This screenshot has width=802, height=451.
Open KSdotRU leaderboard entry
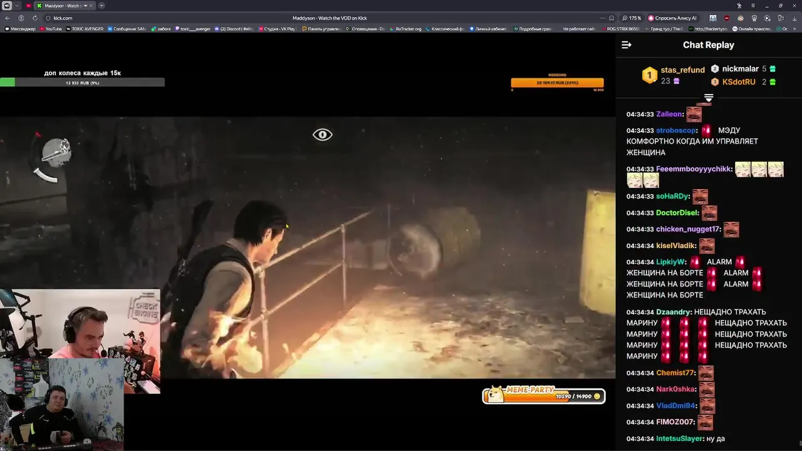point(739,82)
